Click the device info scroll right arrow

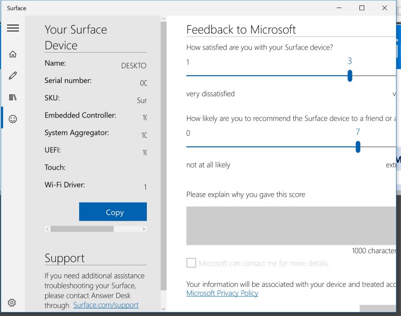[144, 229]
